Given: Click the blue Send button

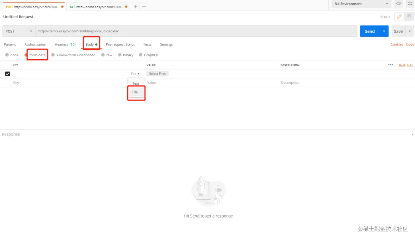Looking at the screenshot, I should click(x=370, y=31).
